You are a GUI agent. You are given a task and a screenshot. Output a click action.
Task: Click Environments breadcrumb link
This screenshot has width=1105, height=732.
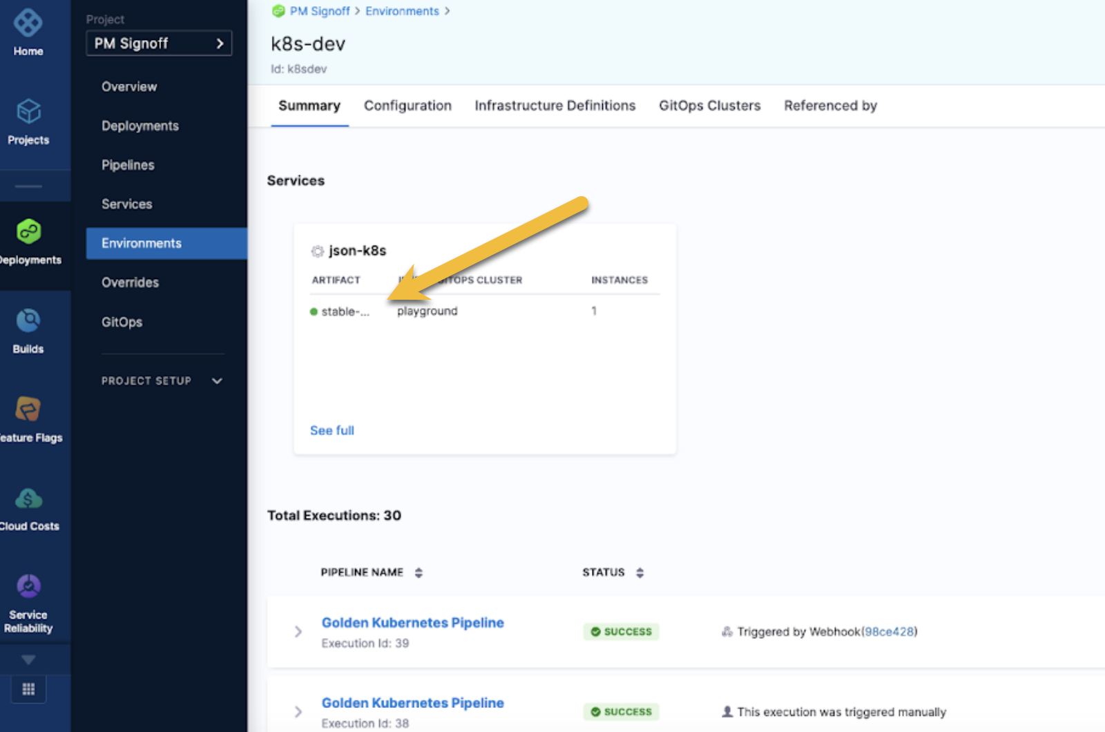pos(402,11)
